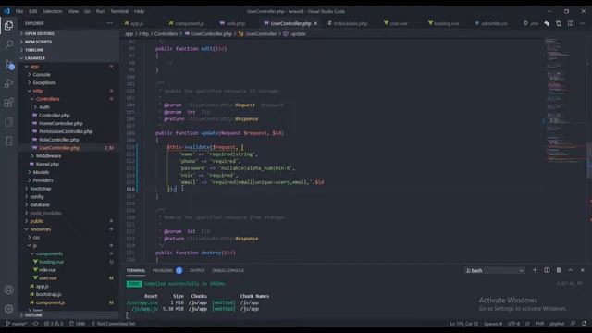Open PermissionController.php in explorer
Viewport: 592px width, 333px height.
point(66,131)
